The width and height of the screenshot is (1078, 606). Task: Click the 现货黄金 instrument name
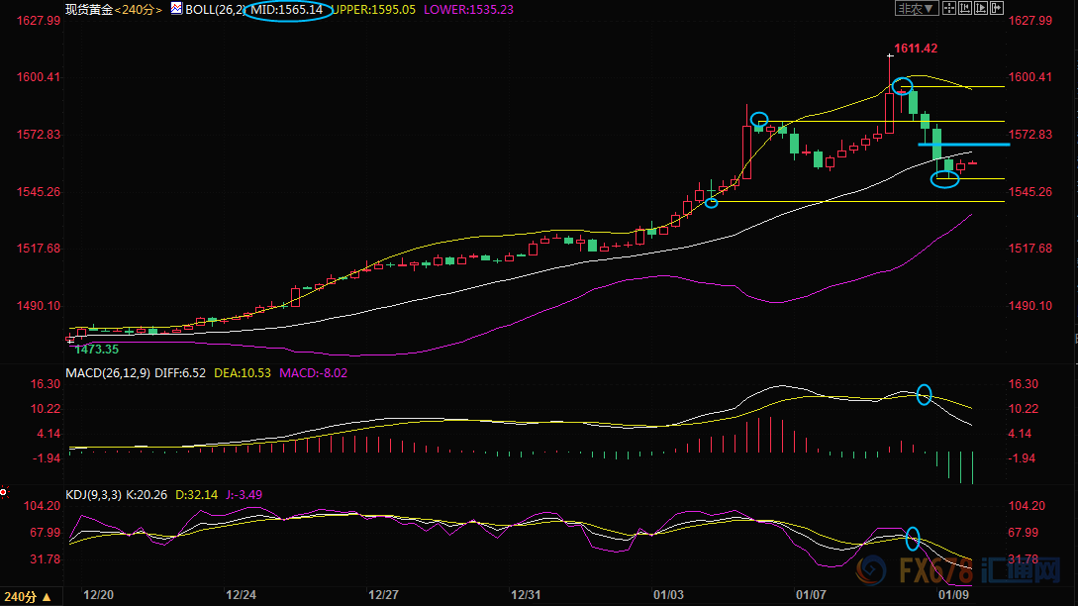tap(87, 9)
